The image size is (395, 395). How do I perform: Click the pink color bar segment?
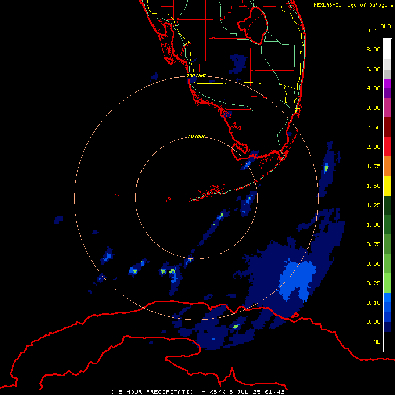pyautogui.click(x=388, y=108)
